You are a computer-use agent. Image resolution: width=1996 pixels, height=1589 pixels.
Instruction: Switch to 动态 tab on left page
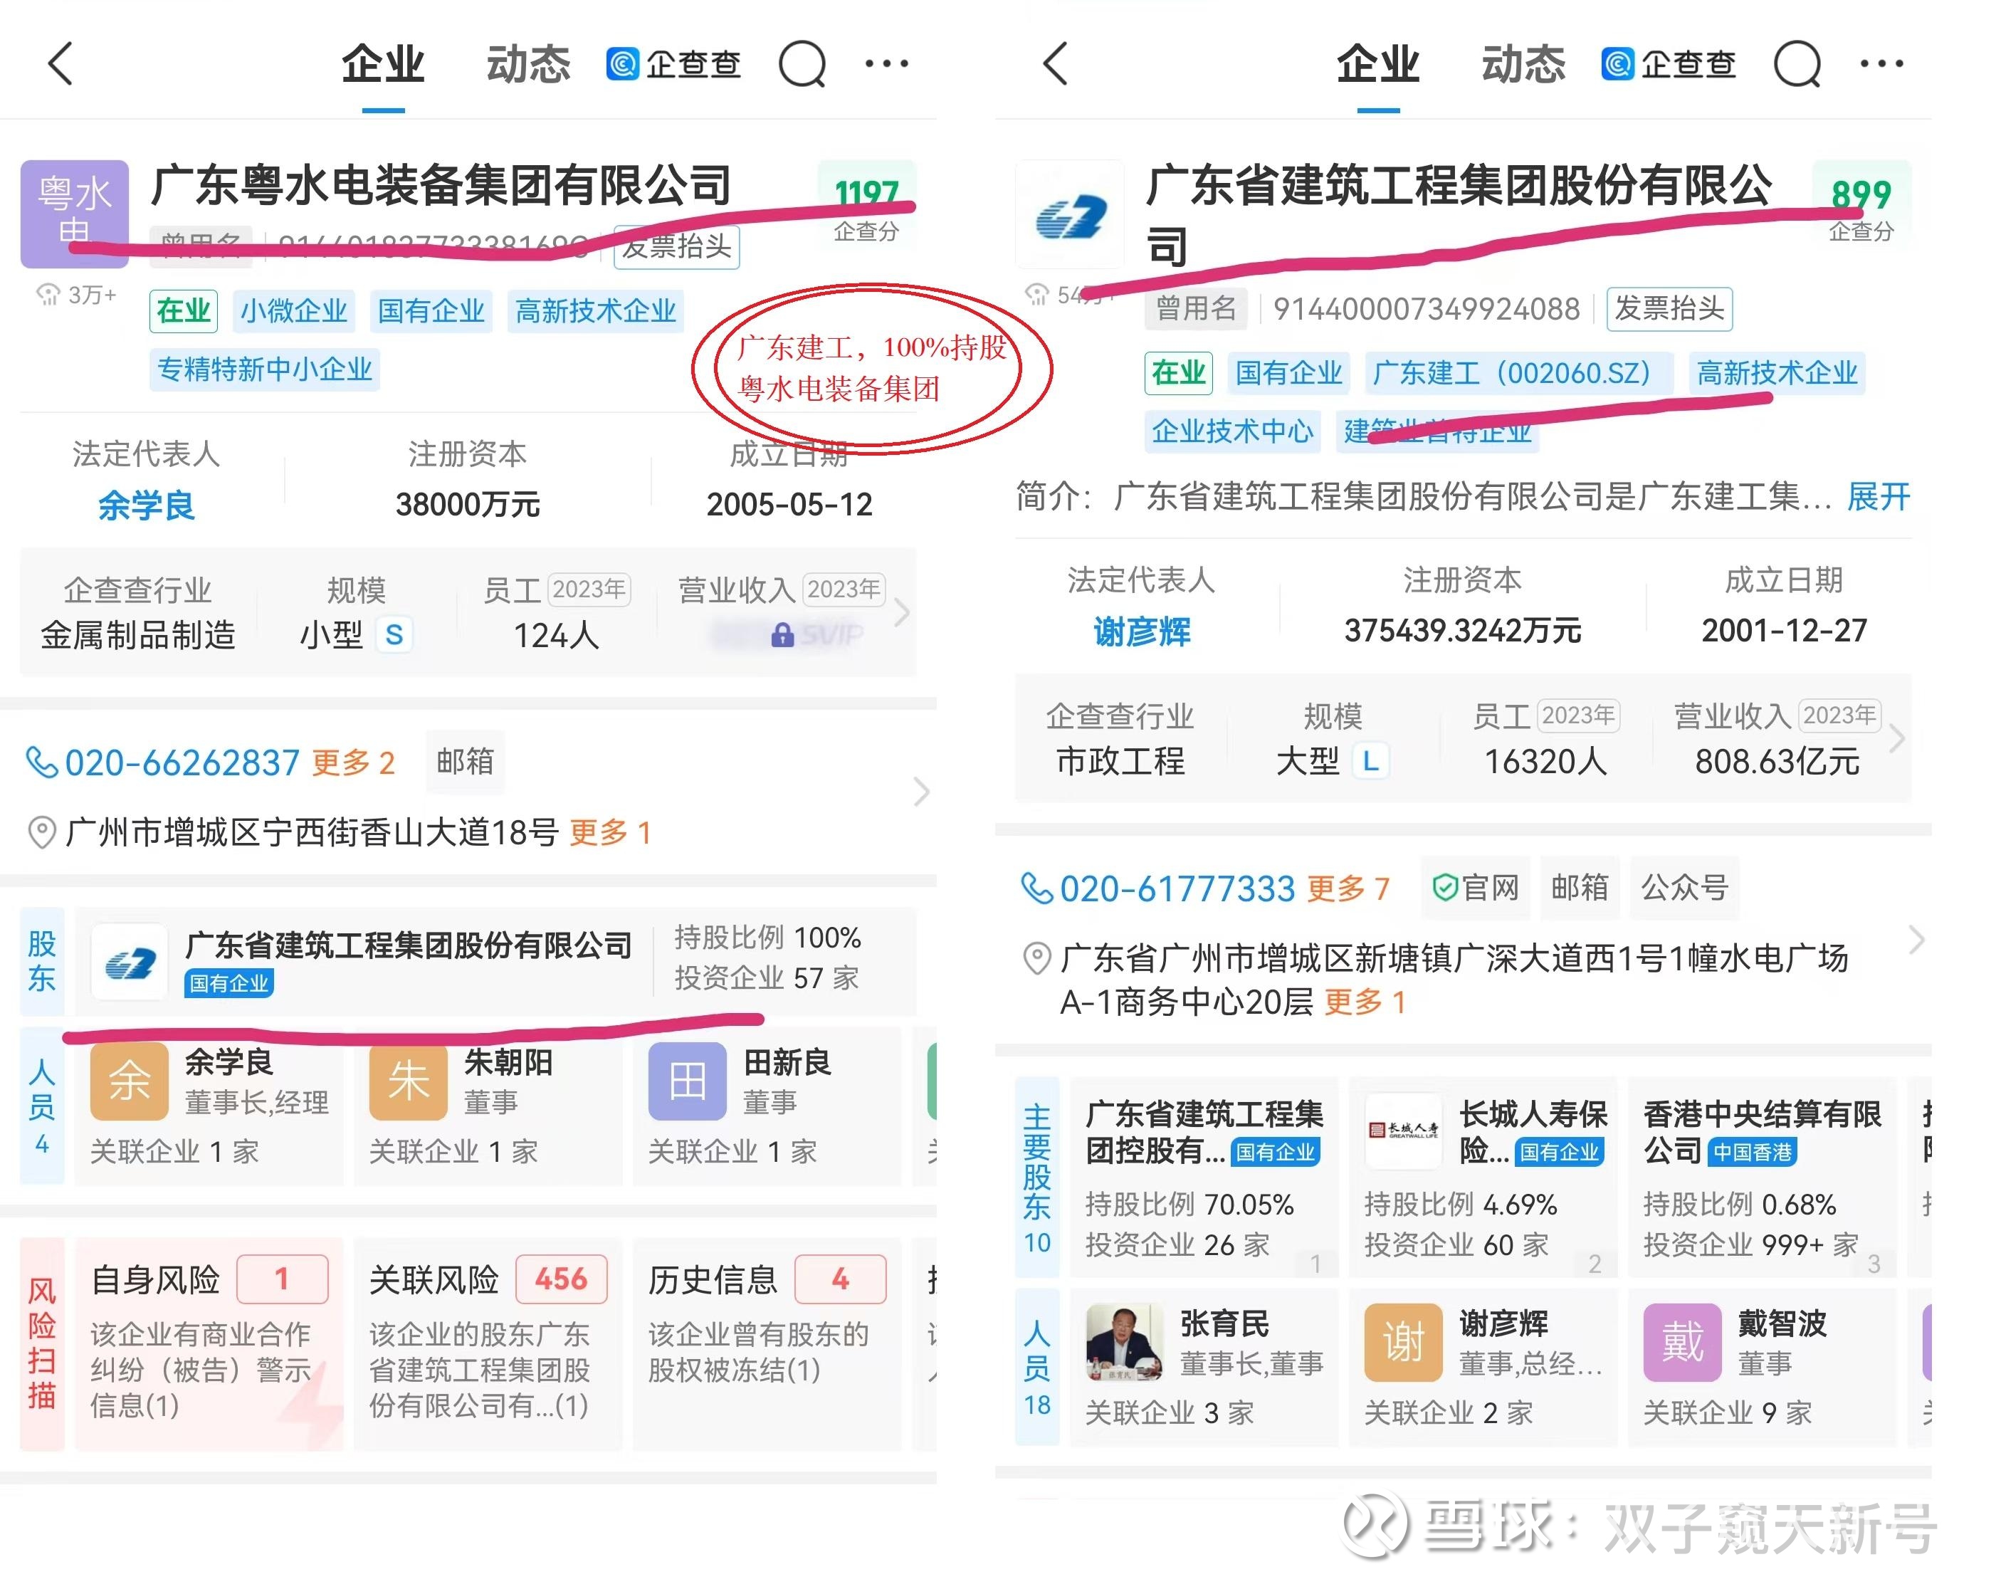(x=529, y=65)
